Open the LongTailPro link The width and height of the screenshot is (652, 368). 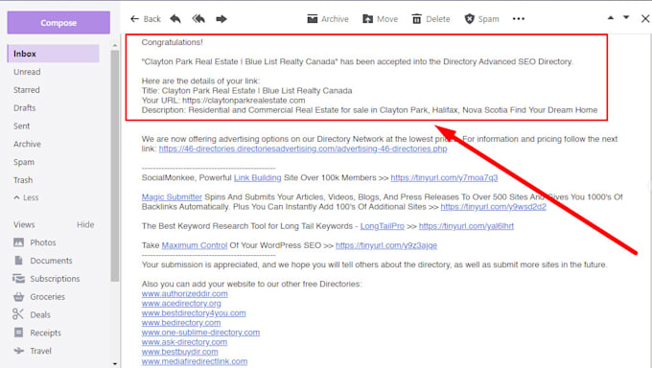(383, 226)
